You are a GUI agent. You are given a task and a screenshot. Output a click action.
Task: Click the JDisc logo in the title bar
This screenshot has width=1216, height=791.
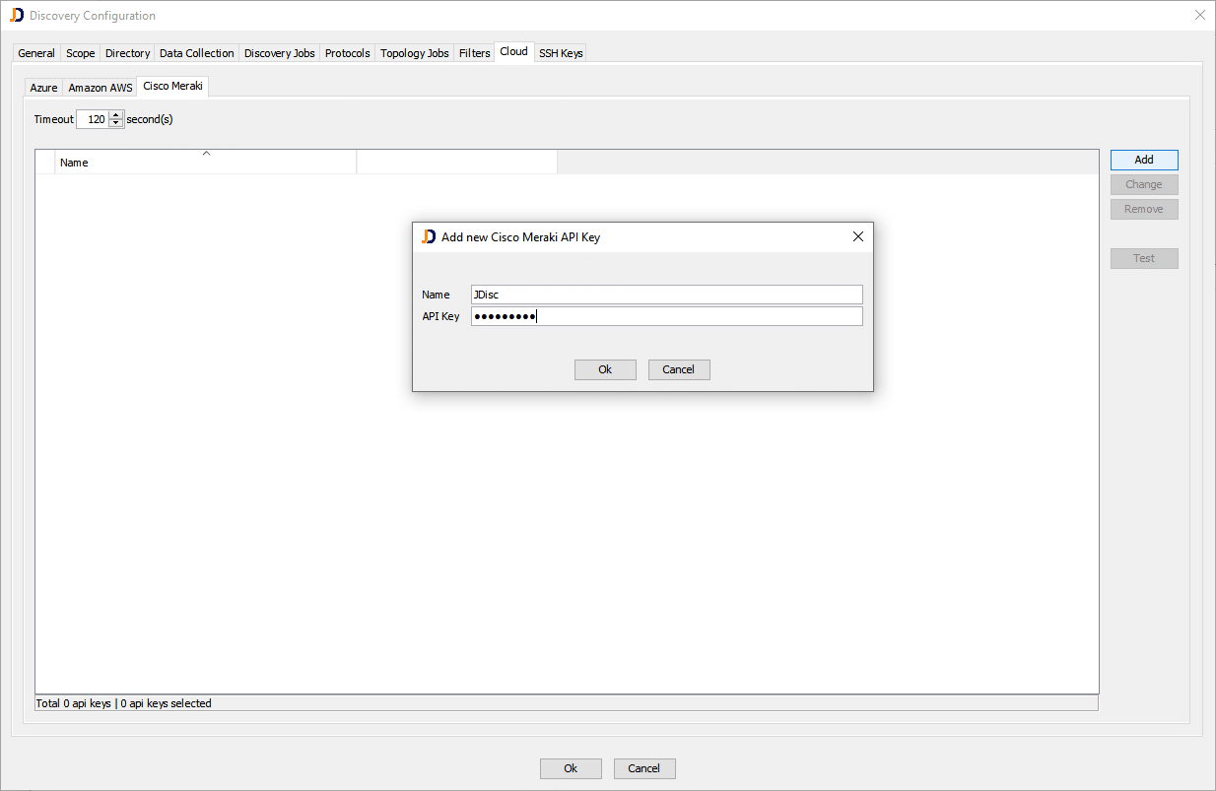point(18,15)
